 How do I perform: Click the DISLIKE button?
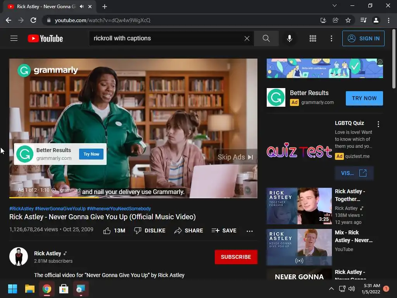pyautogui.click(x=150, y=230)
